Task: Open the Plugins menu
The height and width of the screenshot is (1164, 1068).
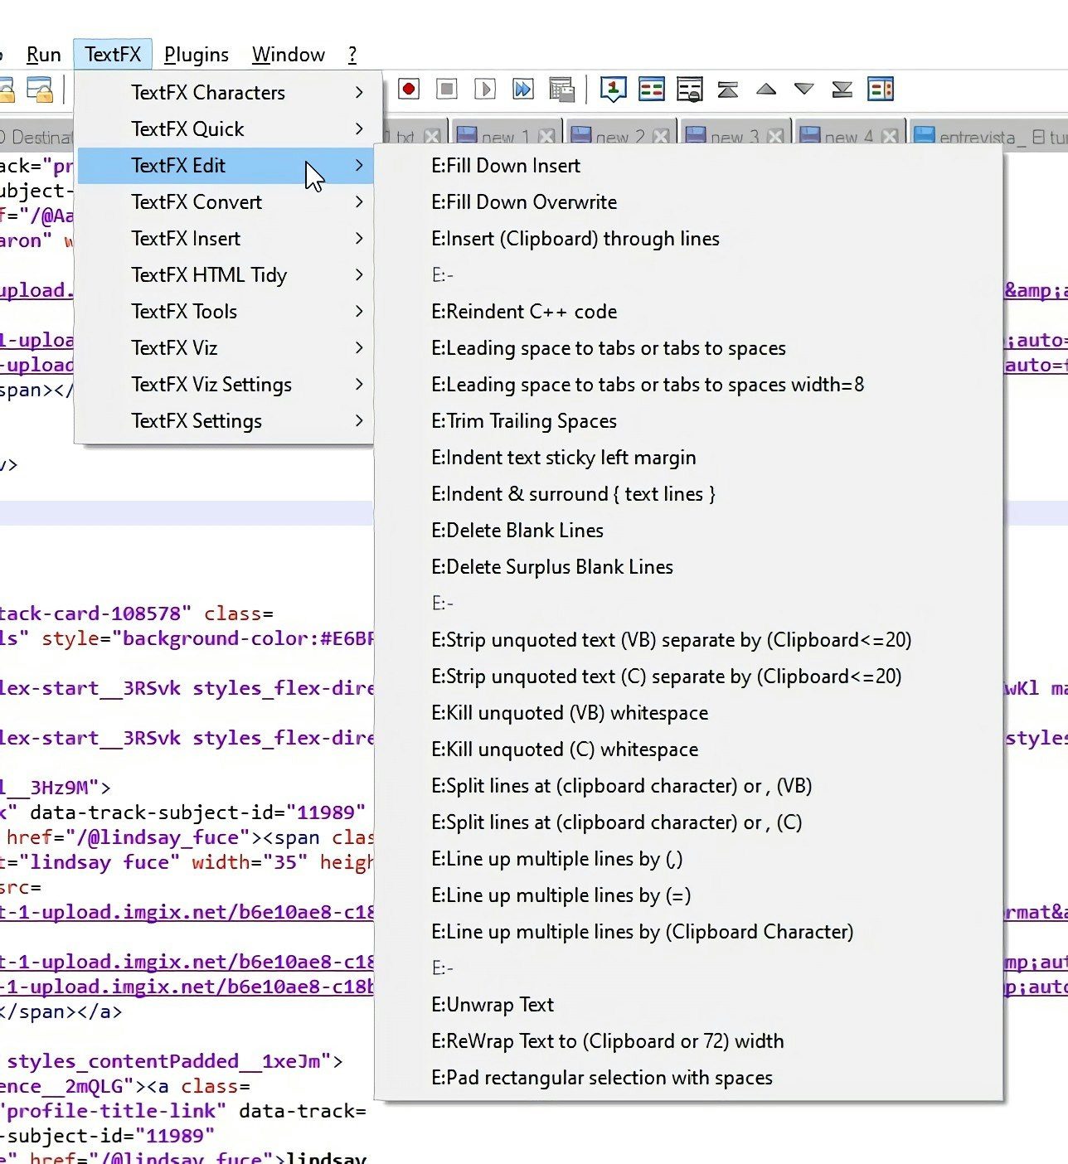Action: (x=197, y=55)
